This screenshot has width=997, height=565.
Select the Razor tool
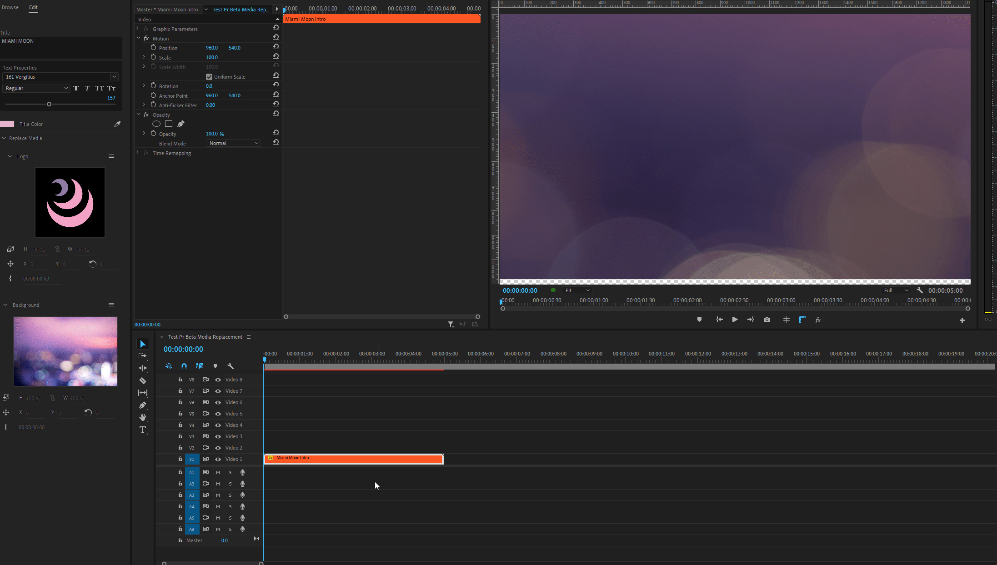(143, 380)
